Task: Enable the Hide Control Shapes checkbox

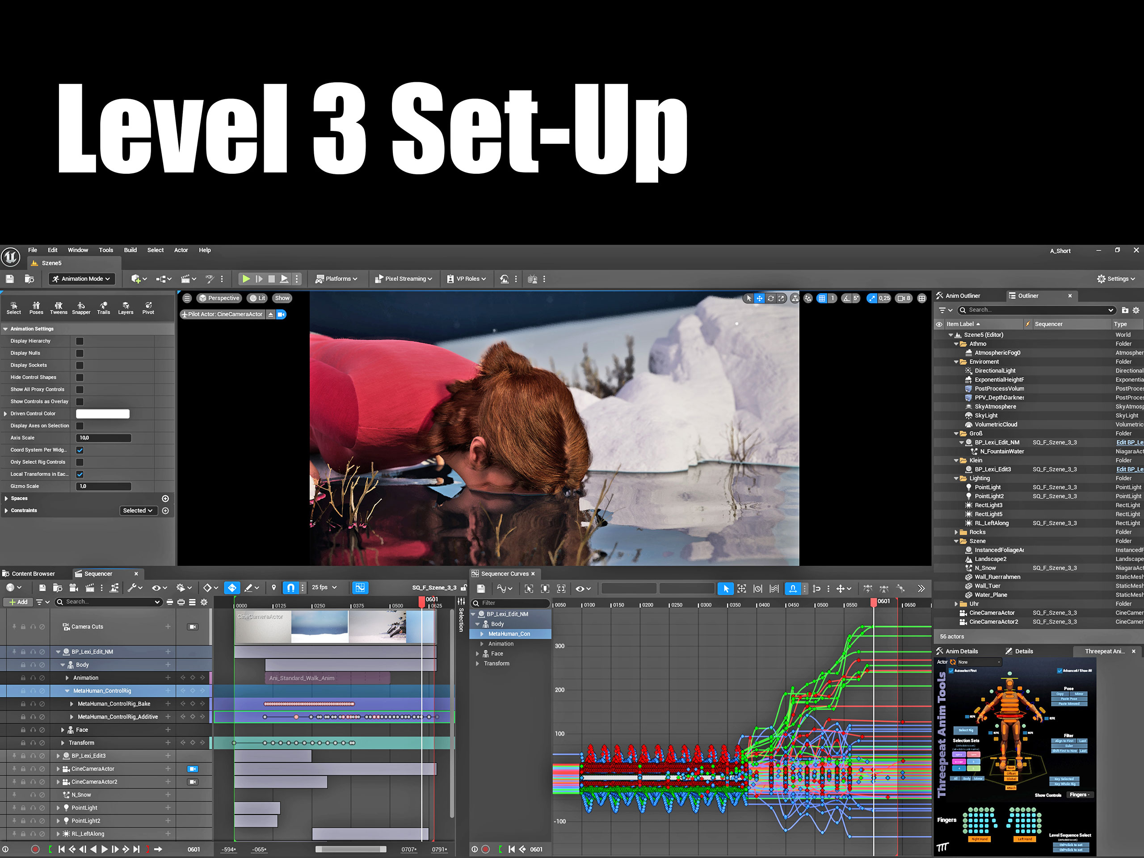Action: (x=80, y=378)
